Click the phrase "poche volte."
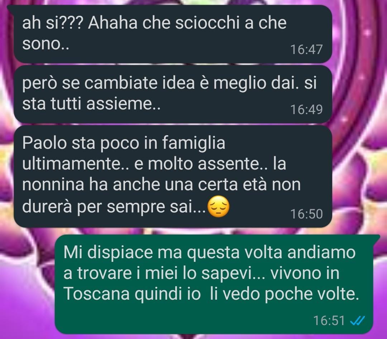This screenshot has width=387, height=339. [312, 294]
